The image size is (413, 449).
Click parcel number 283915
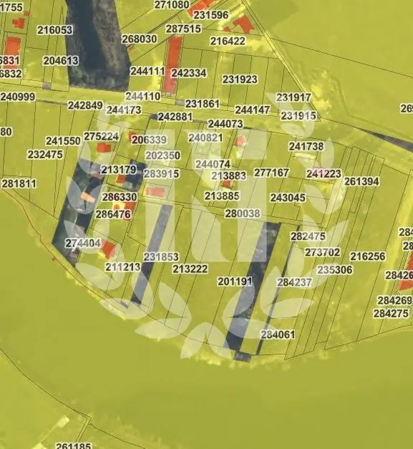tap(162, 173)
